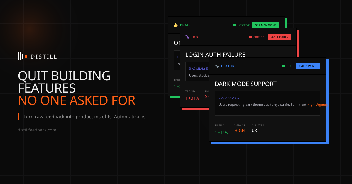Click the orange HIGH impact value

(240, 131)
